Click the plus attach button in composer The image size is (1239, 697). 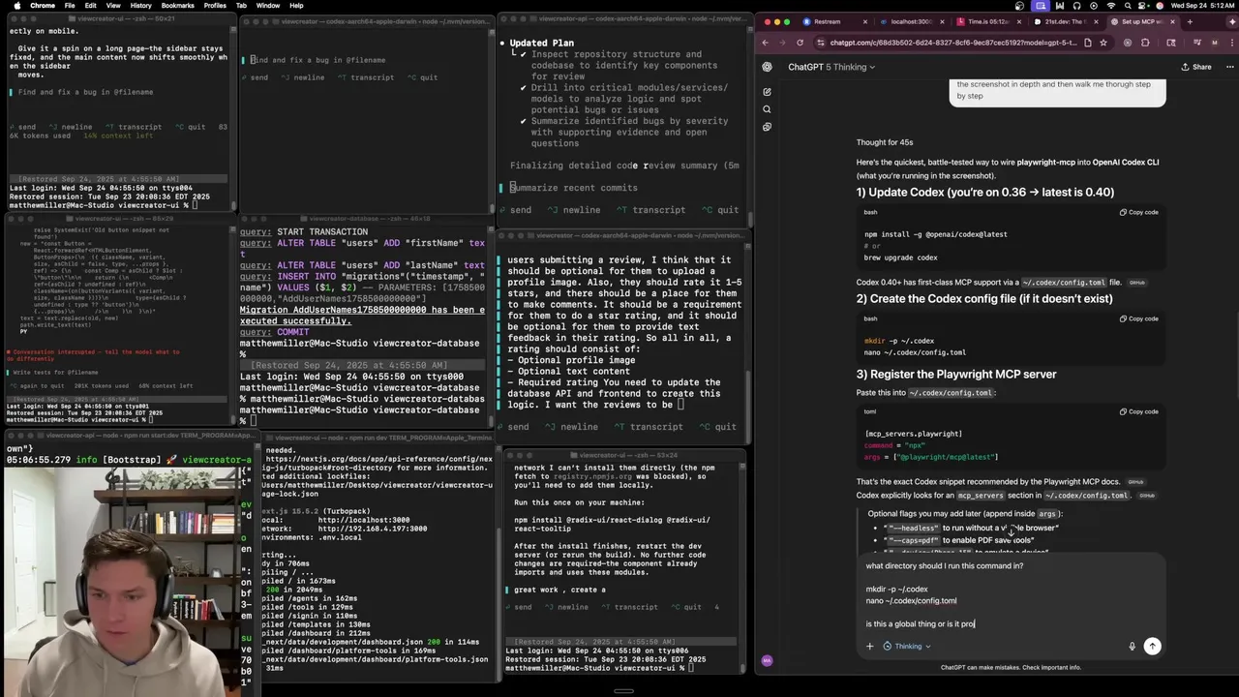(x=869, y=646)
